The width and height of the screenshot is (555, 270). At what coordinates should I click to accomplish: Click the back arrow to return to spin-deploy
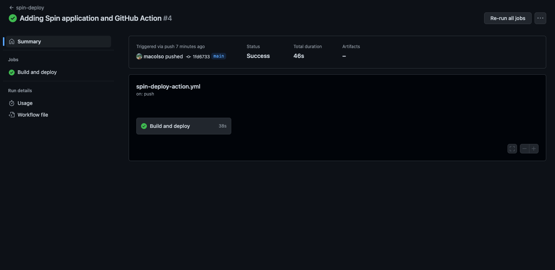11,7
